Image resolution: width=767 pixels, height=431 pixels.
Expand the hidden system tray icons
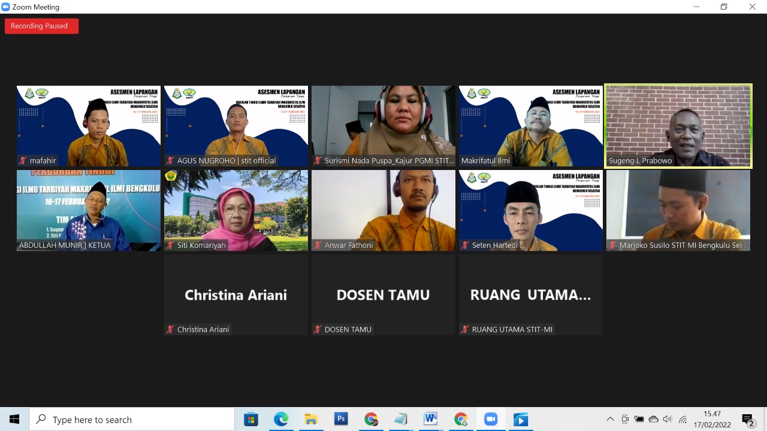pyautogui.click(x=610, y=420)
